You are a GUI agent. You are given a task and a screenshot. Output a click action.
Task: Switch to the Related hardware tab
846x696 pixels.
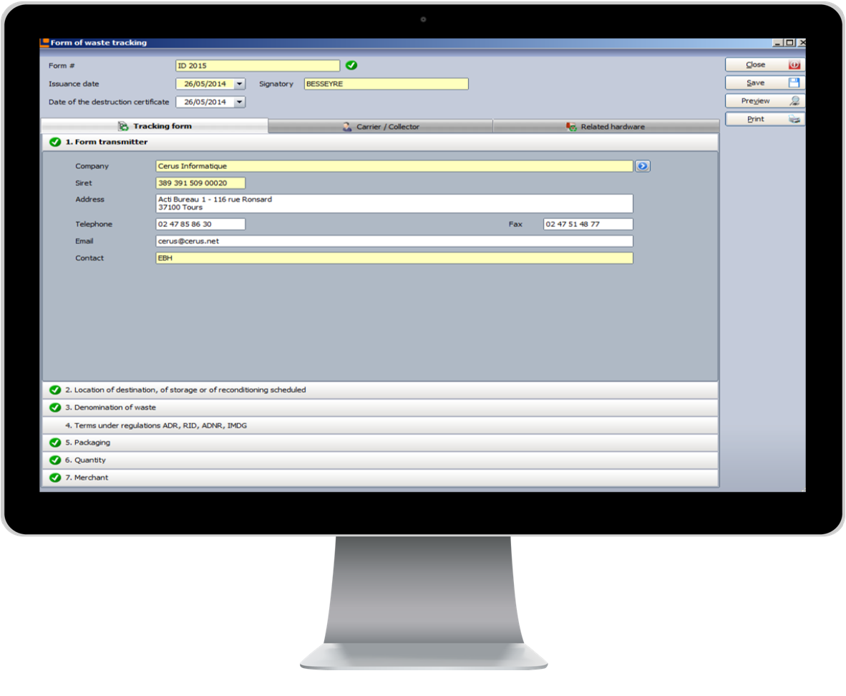606,126
